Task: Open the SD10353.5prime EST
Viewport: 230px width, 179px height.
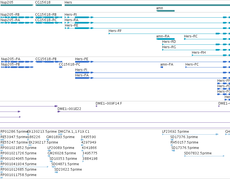Action: pos(63,159)
